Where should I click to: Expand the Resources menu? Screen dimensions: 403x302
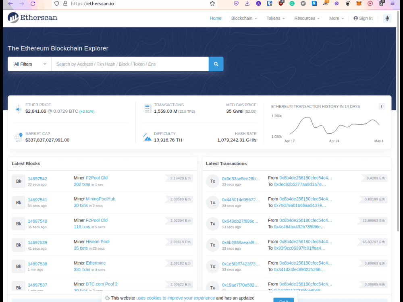[307, 18]
